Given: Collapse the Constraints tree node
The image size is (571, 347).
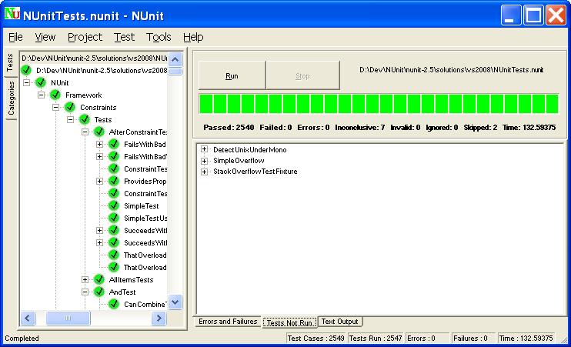Looking at the screenshot, I should tap(55, 108).
